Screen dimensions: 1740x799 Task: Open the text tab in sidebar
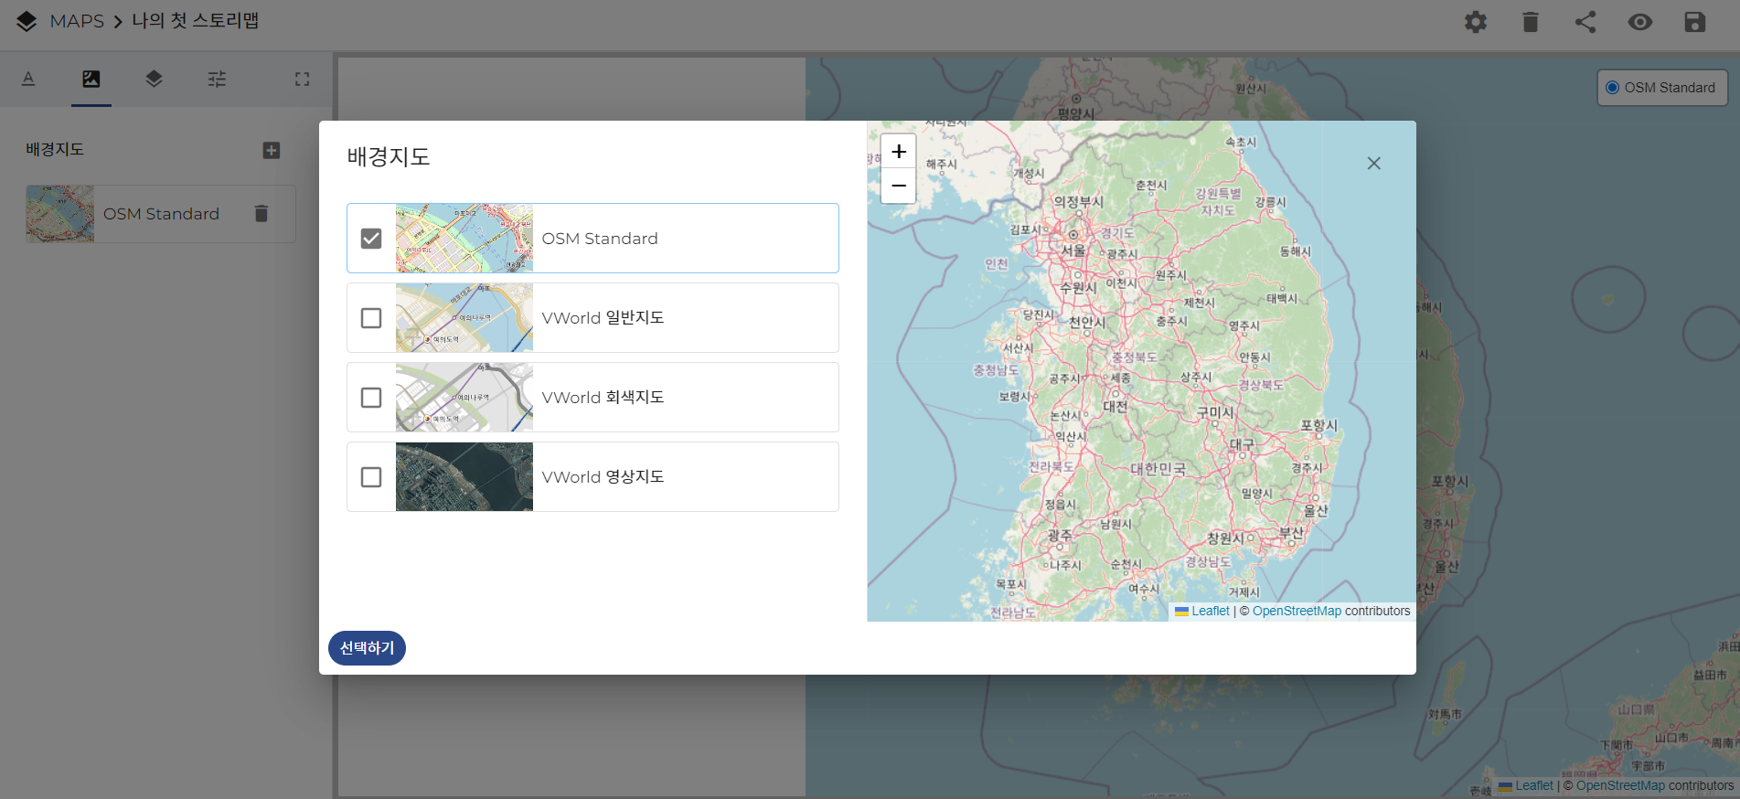(x=28, y=80)
